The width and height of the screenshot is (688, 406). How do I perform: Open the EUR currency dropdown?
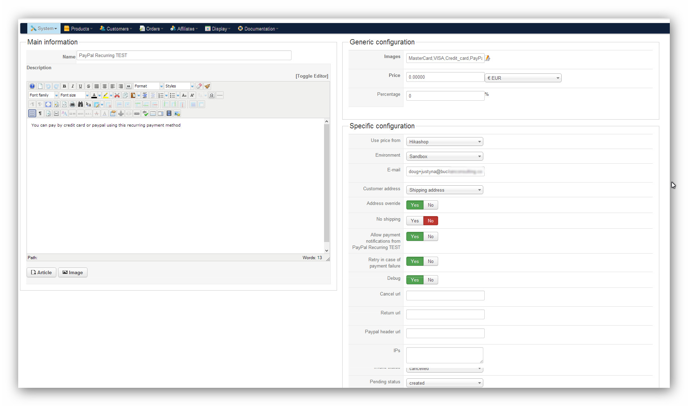[x=523, y=78]
